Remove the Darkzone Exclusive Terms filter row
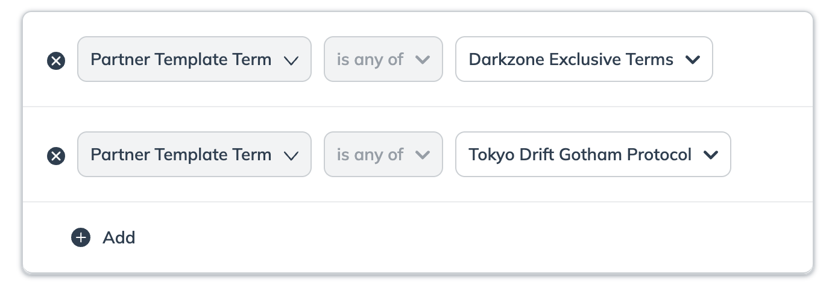832x288 pixels. 56,60
